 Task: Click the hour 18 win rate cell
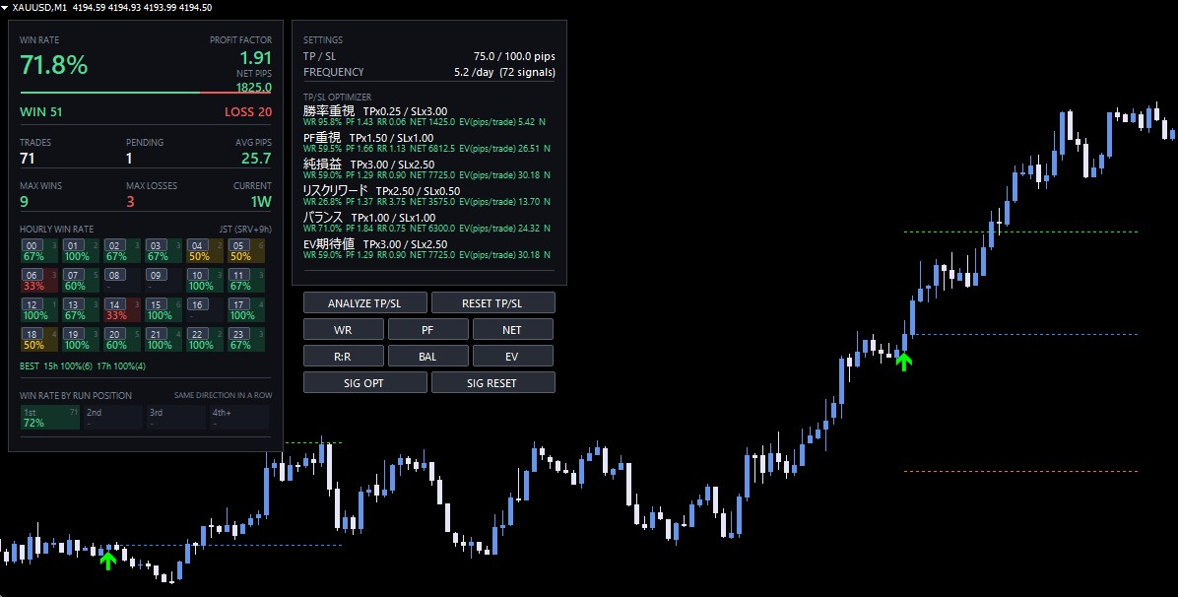coord(39,340)
